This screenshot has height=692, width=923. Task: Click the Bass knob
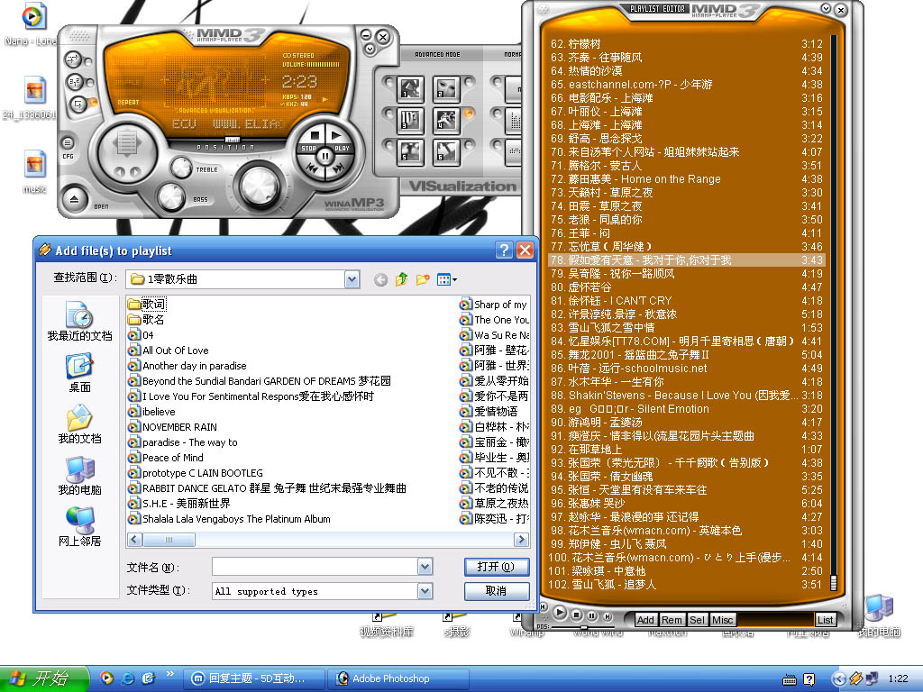171,196
